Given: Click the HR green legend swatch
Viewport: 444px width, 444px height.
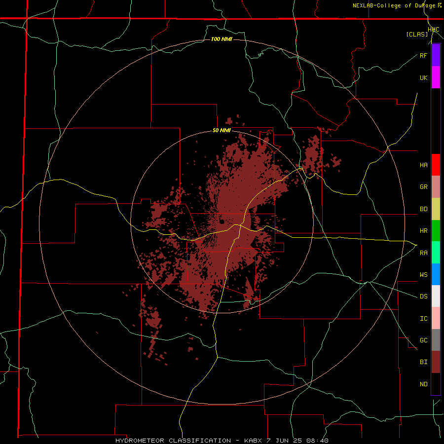Looking at the screenshot, I should coord(436,231).
